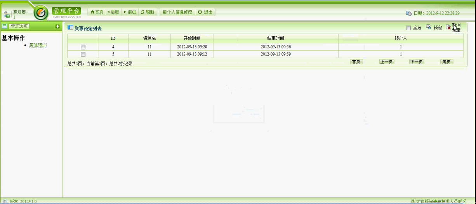Click the 版本 2012V1.0 status text
The image size is (476, 204).
click(x=23, y=202)
